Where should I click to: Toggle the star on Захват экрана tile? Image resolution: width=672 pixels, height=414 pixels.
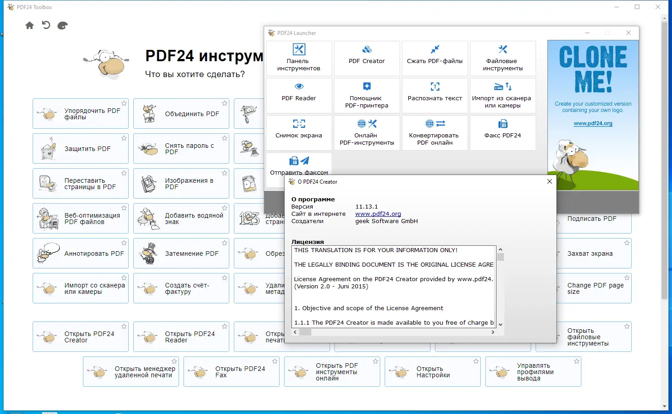(x=627, y=243)
